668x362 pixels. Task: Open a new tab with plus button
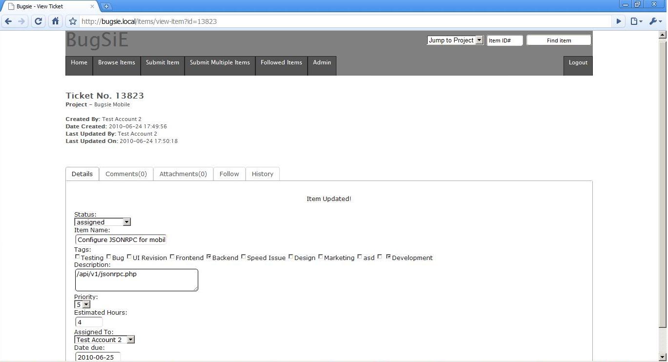click(106, 6)
